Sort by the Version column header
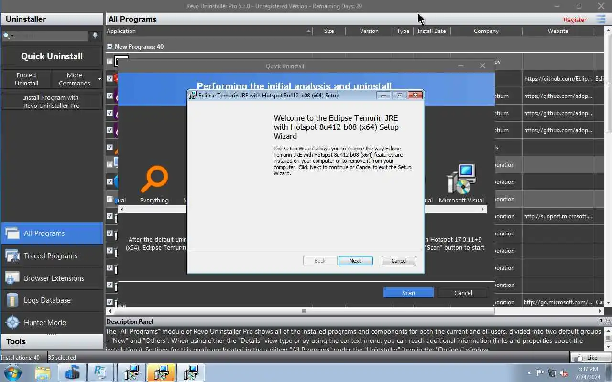 [x=369, y=31]
